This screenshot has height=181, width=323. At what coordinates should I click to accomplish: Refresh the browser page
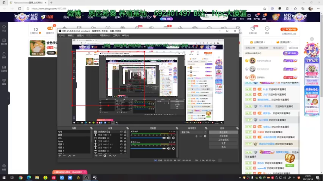tap(19, 8)
